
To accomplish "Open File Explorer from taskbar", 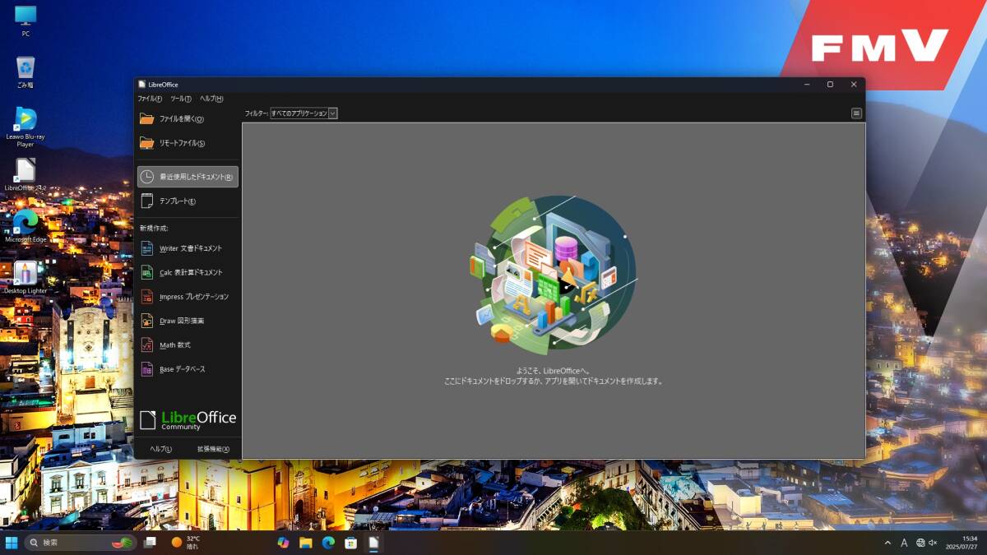I will click(x=306, y=543).
